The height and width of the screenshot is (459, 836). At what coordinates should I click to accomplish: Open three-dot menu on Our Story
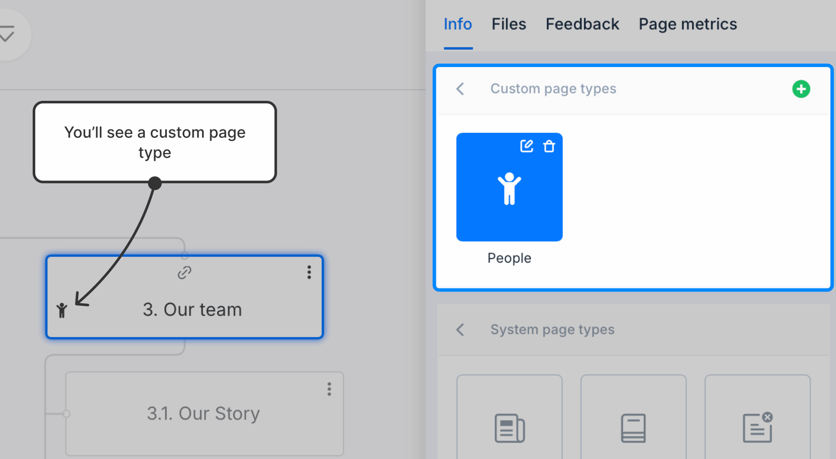tap(329, 389)
